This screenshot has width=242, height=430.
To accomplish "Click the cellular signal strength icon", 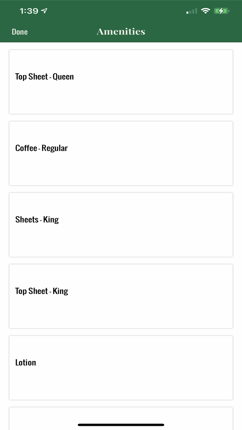I will [x=192, y=11].
